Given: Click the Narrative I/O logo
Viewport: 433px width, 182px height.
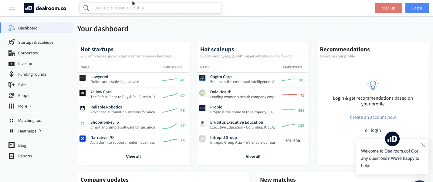Looking at the screenshot, I should tap(83, 139).
